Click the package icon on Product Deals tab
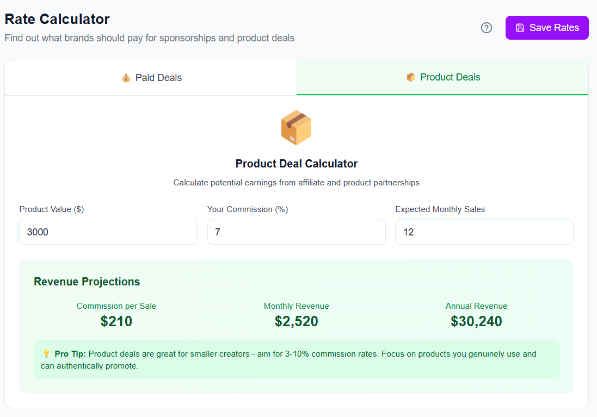 (x=411, y=77)
